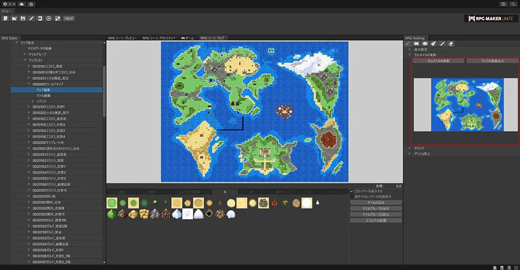Collapse the 0000001ワールドマップ tree node
This screenshot has height=270, width=520.
coord(28,84)
